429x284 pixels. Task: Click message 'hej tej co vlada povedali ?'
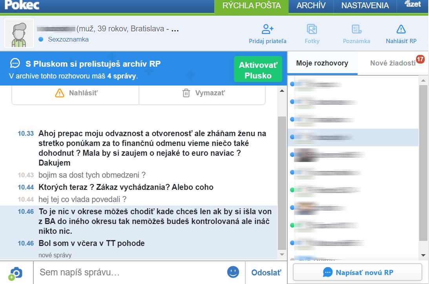[x=82, y=199]
